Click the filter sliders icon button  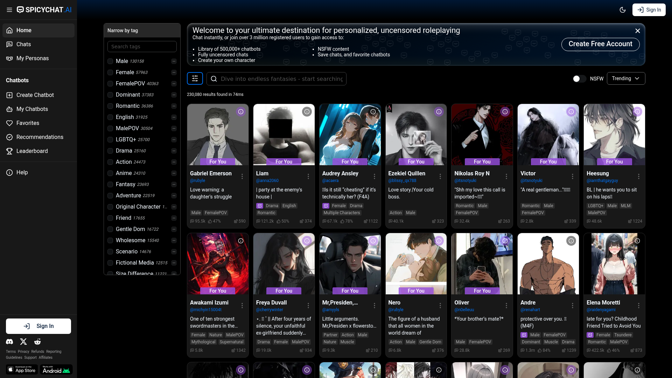pos(195,78)
